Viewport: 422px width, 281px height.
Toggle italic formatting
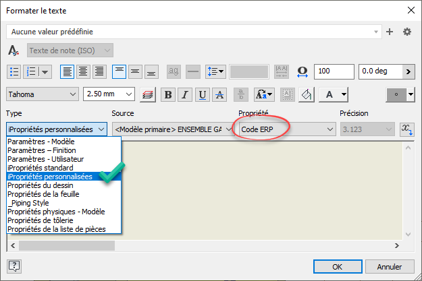click(185, 94)
